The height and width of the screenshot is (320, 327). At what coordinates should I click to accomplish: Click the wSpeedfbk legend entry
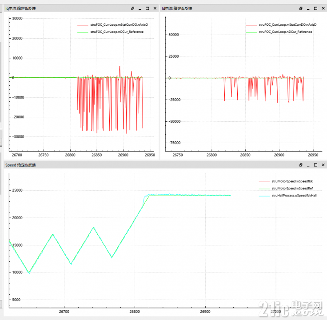pyautogui.click(x=292, y=181)
